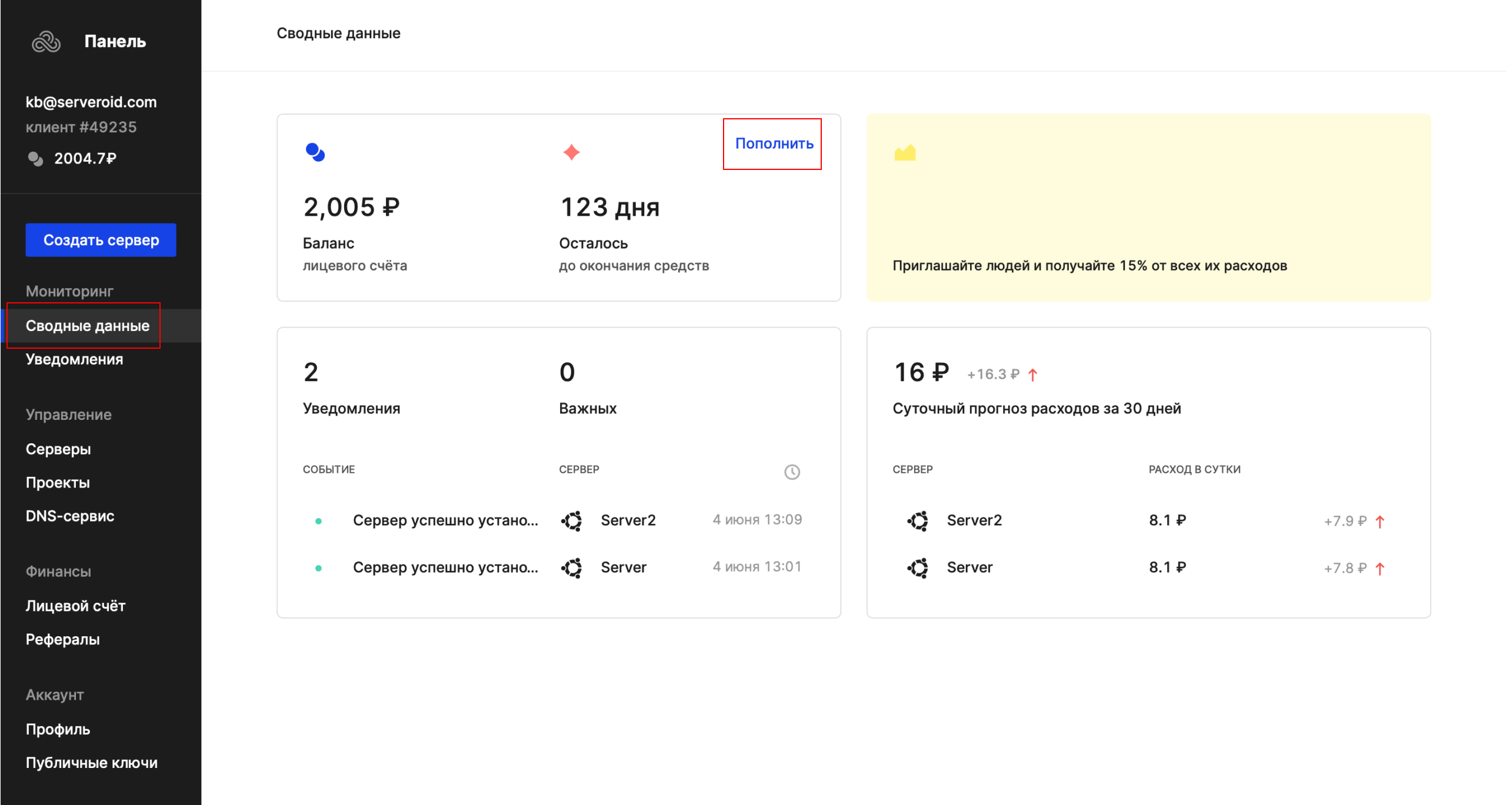Image resolution: width=1506 pixels, height=805 pixels.
Task: Open DNS-сервис page
Action: pyautogui.click(x=70, y=516)
